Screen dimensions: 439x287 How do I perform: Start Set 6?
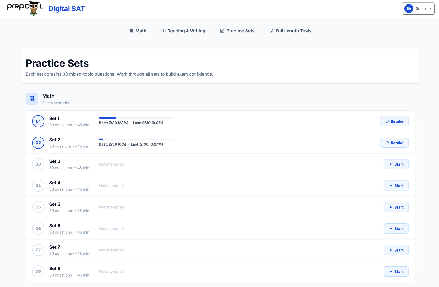pyautogui.click(x=396, y=229)
